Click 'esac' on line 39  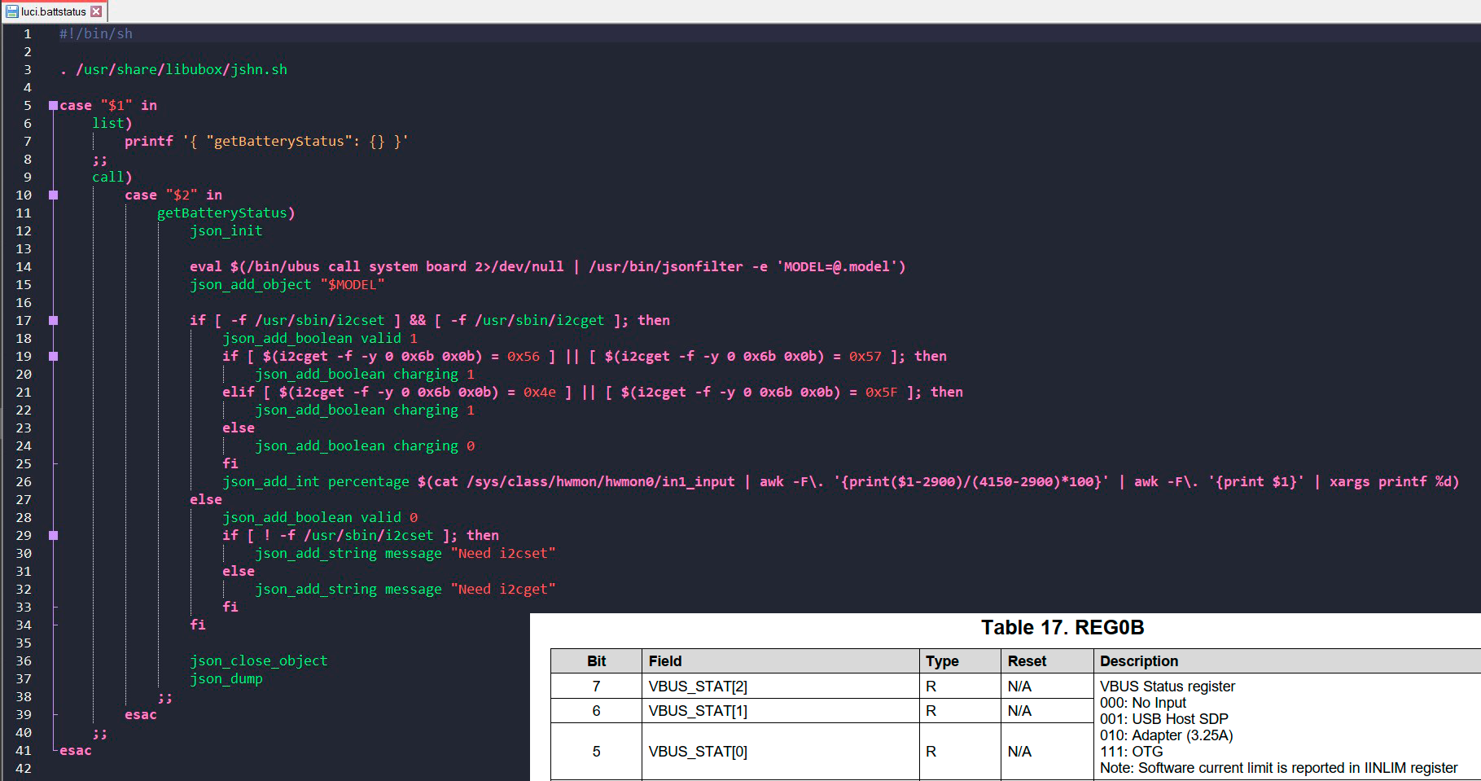[x=141, y=714]
